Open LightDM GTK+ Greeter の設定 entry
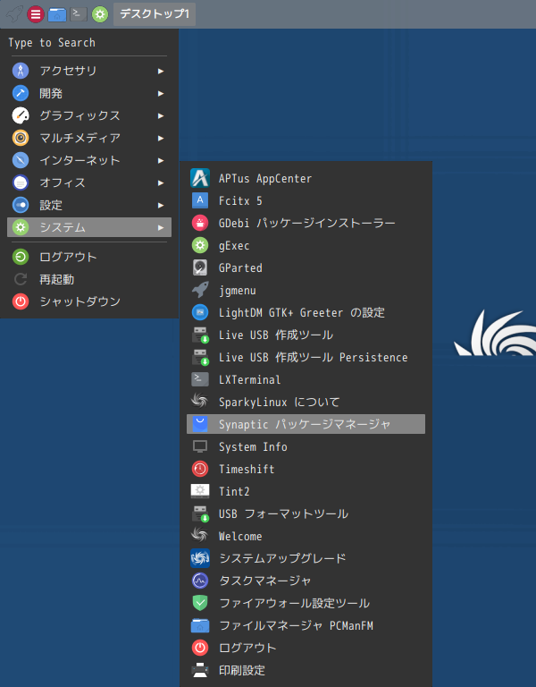Viewport: 536px width, 687px height. [x=306, y=312]
